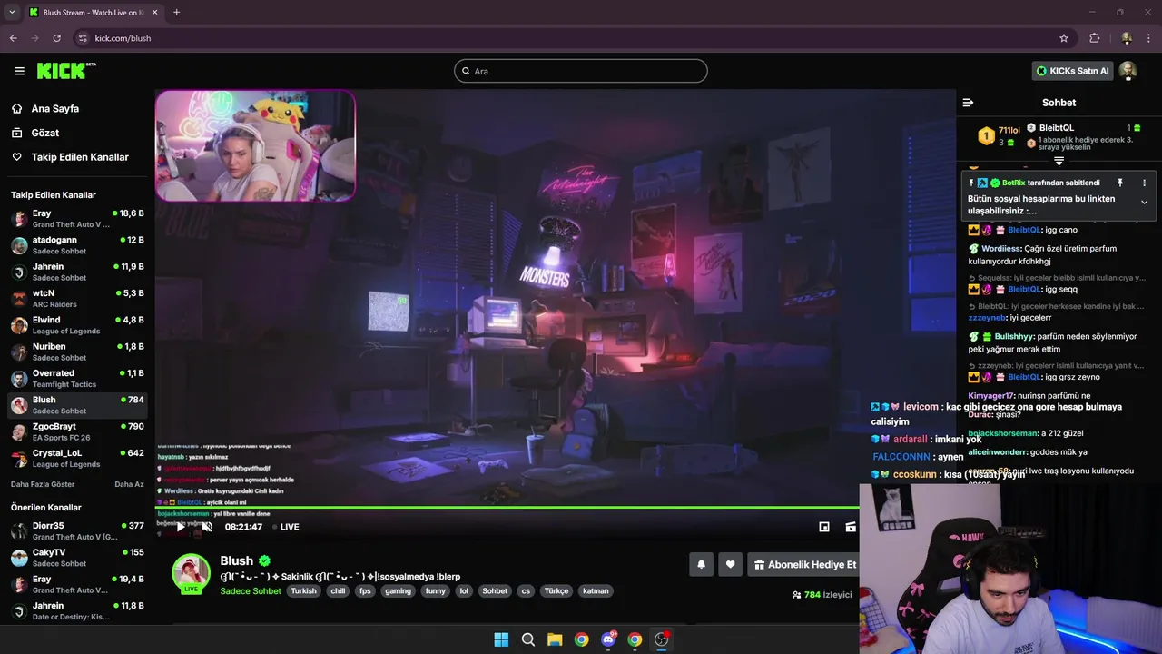Image resolution: width=1162 pixels, height=654 pixels.
Task: Expand the gift leaderboard drawer handle
Action: pos(1059,161)
